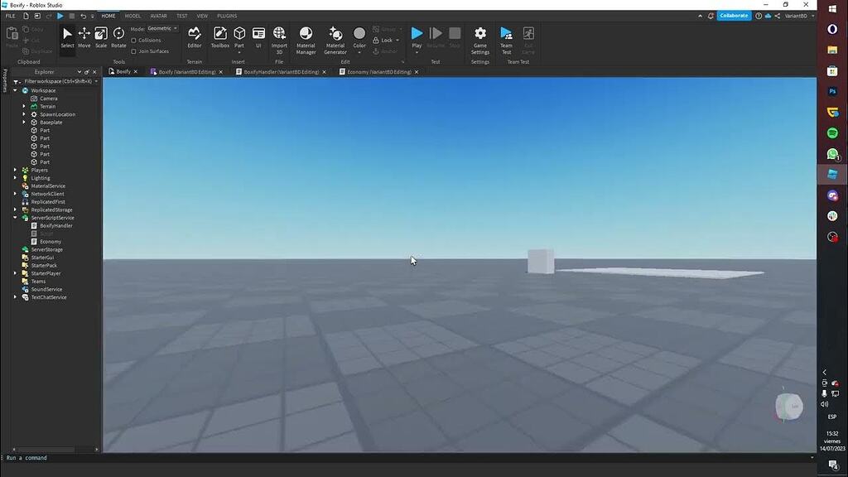Open Game Settings

[x=479, y=37]
